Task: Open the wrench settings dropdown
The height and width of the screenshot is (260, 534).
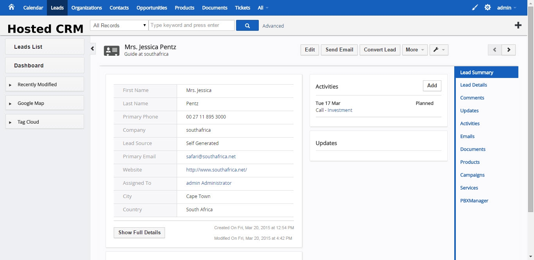Action: tap(439, 50)
